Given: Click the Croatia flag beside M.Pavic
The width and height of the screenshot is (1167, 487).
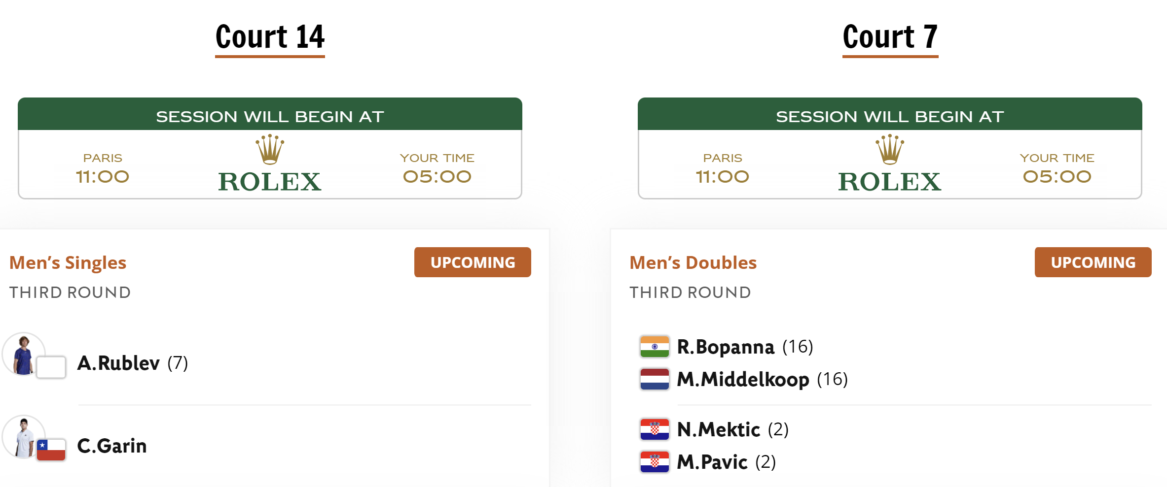Looking at the screenshot, I should click(655, 462).
